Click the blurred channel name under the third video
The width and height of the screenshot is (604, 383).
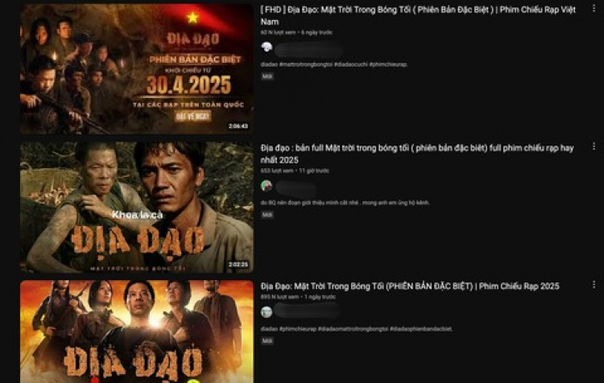307,311
